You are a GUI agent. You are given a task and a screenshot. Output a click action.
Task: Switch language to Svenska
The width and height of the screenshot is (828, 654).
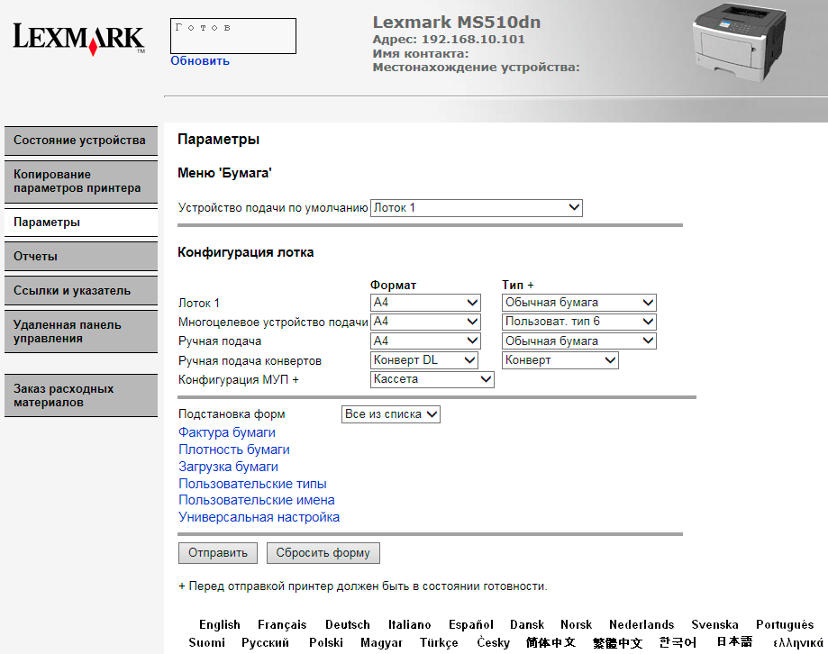pos(715,625)
